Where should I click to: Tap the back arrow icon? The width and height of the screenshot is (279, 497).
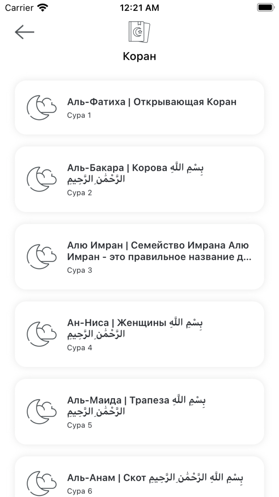[x=25, y=32]
